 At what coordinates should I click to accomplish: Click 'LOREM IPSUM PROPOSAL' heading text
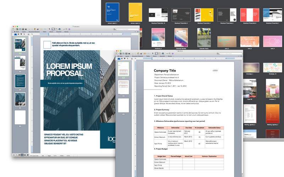69,69
